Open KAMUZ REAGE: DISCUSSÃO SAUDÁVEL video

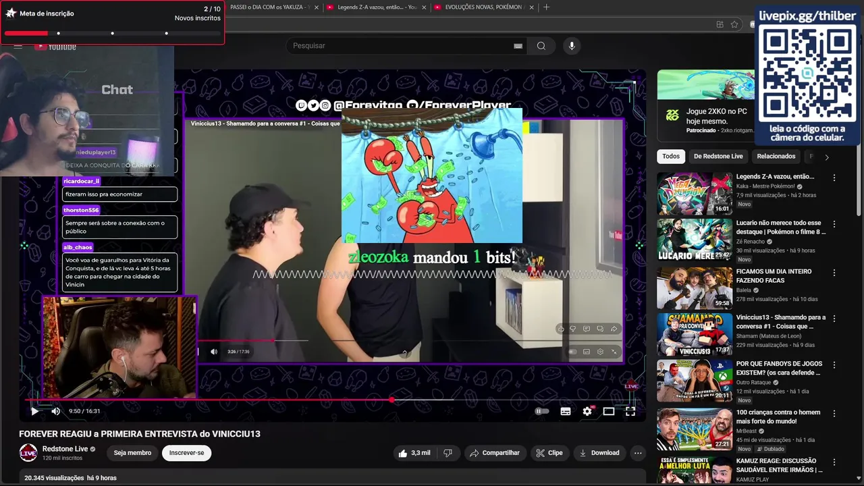780,465
